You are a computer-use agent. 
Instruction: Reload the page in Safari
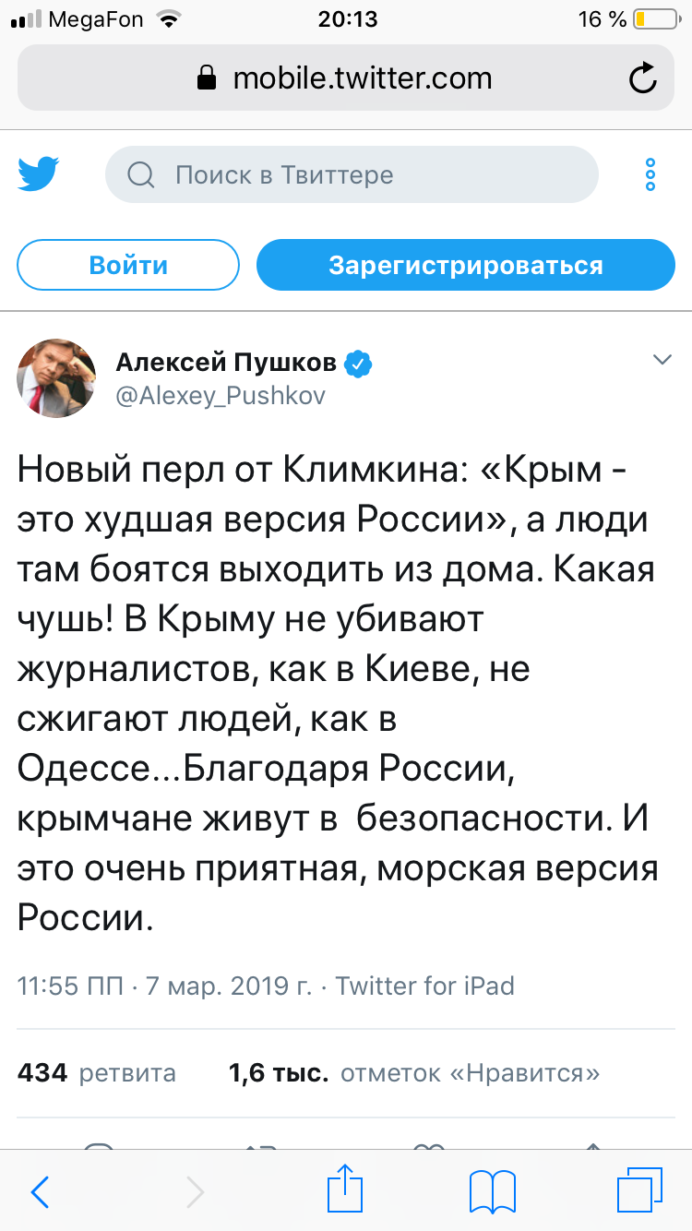click(x=642, y=78)
